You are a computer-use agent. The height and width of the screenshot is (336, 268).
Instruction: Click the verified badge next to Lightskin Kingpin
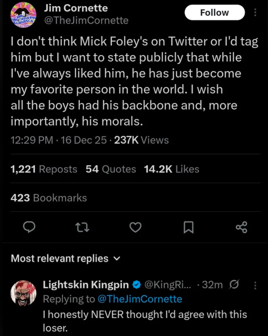pos(136,285)
